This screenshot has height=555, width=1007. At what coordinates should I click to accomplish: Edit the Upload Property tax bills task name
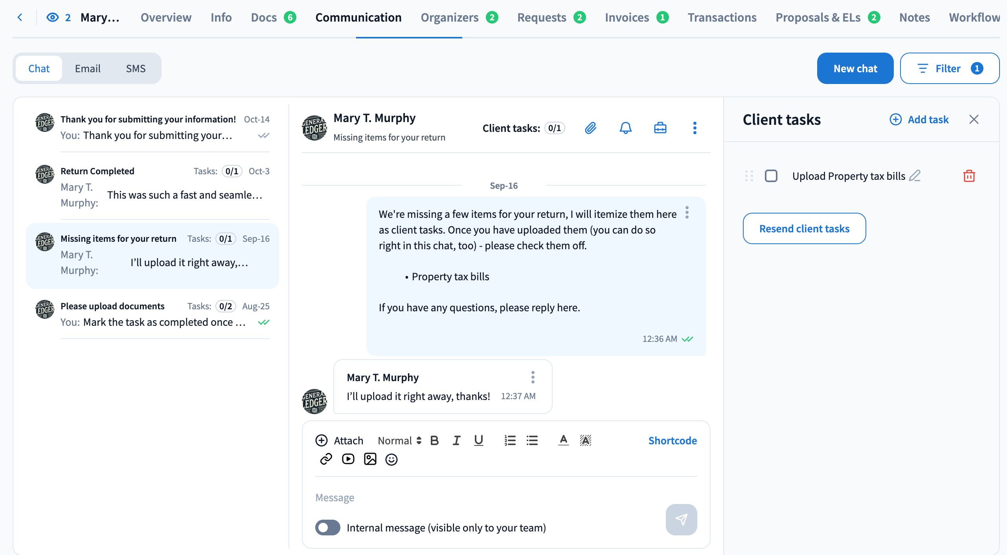coord(915,175)
